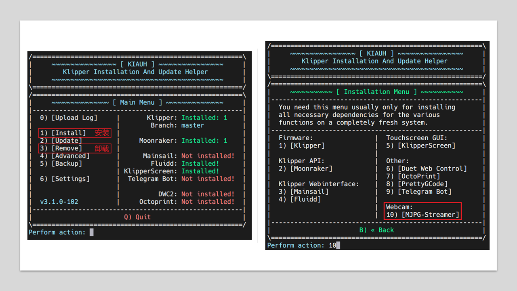Screen dimensions: 517x291
Task: Click the left terminal's Perform action prompt cursor
Action: point(92,232)
